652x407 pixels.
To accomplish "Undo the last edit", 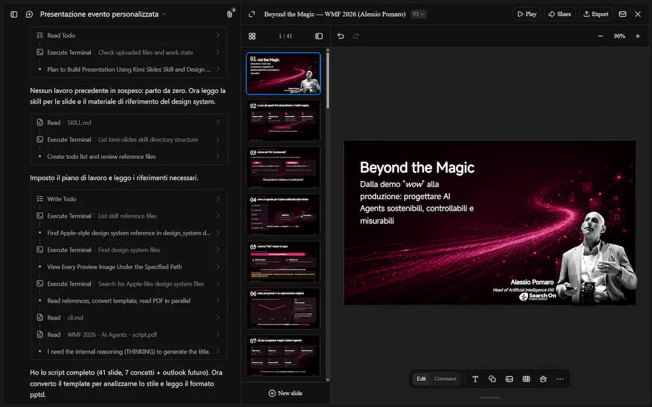I will coord(340,36).
